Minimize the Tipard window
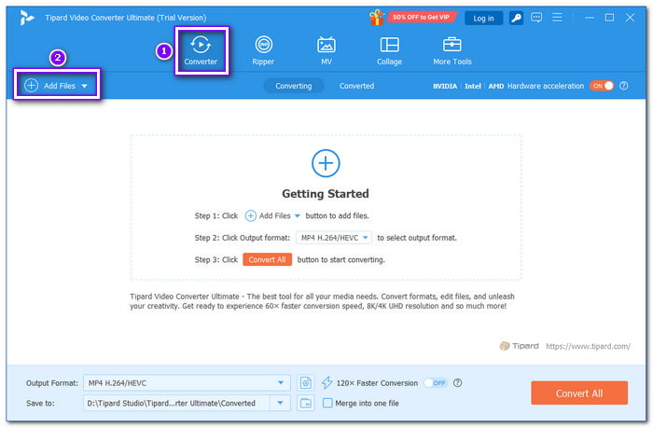This screenshot has height=428, width=653. pyautogui.click(x=590, y=18)
